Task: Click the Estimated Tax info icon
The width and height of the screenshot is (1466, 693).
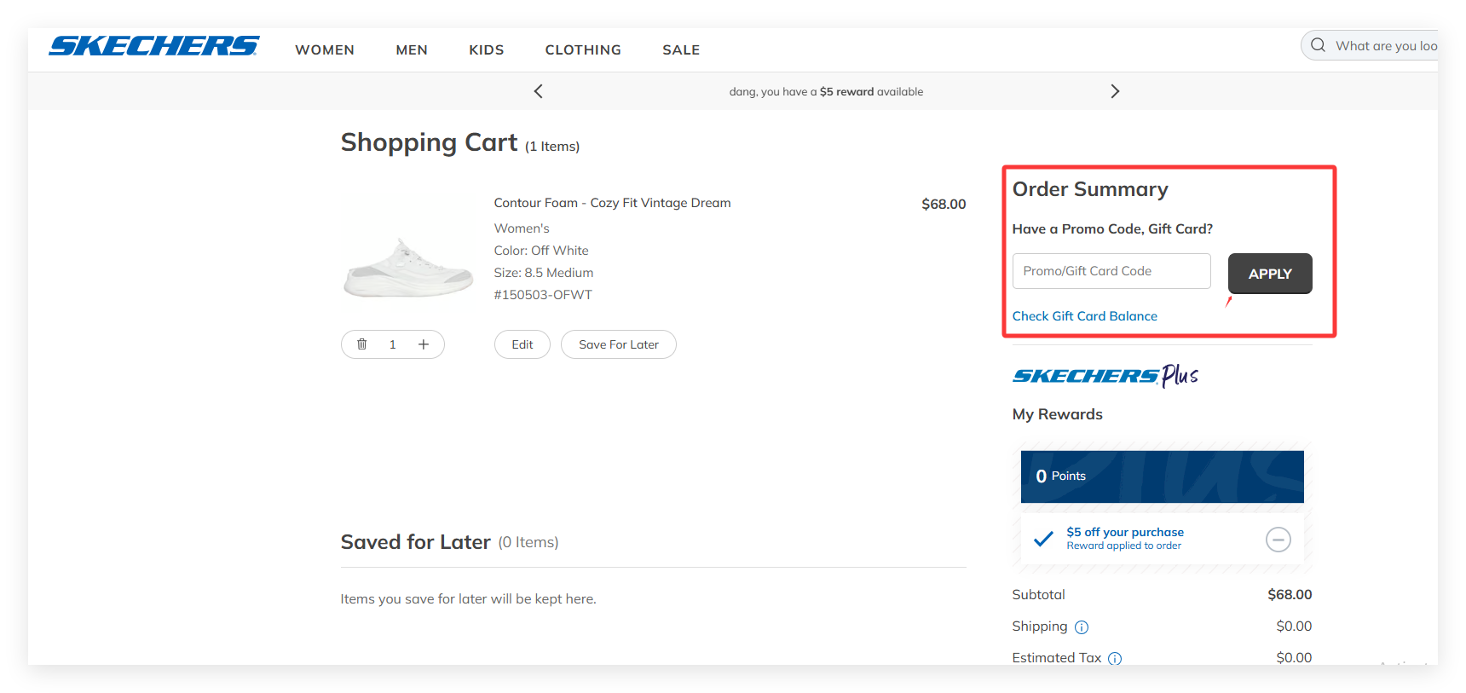Action: [x=1115, y=658]
